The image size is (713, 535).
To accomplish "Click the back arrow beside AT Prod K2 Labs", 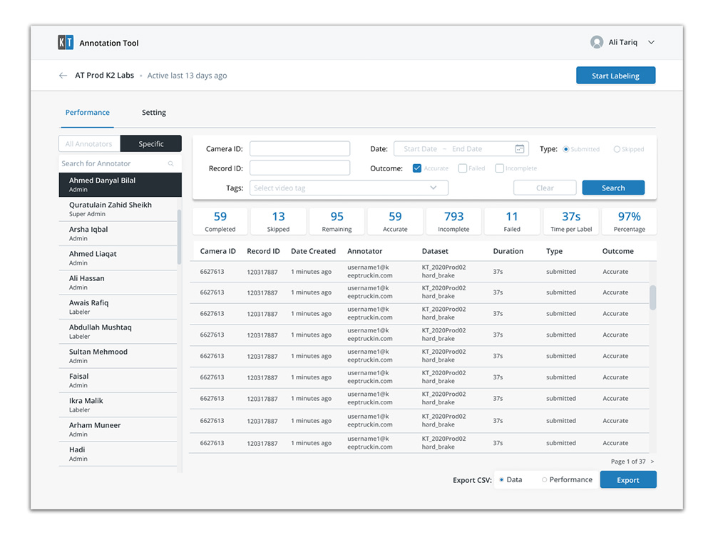I will click(63, 75).
